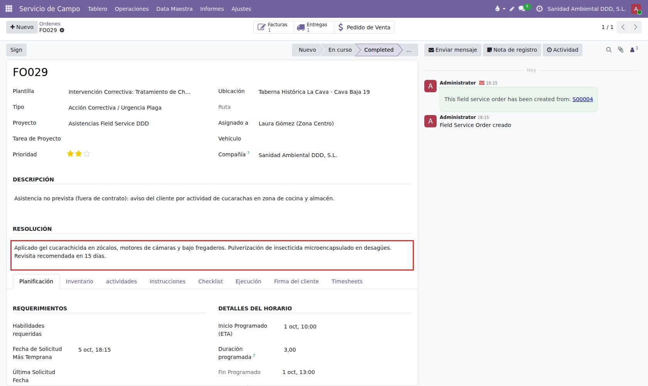
Task: Set status to Nuevo stage
Action: click(x=307, y=50)
